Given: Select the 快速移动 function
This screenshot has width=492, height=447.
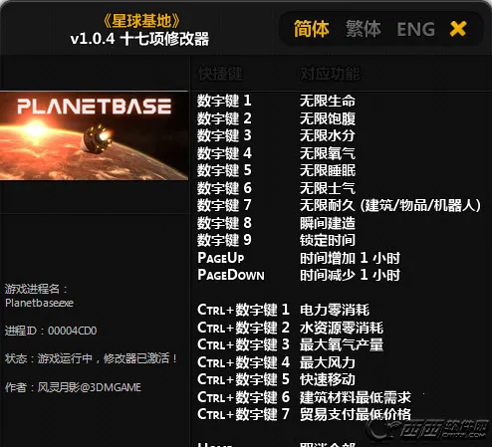Looking at the screenshot, I should click(x=328, y=379).
